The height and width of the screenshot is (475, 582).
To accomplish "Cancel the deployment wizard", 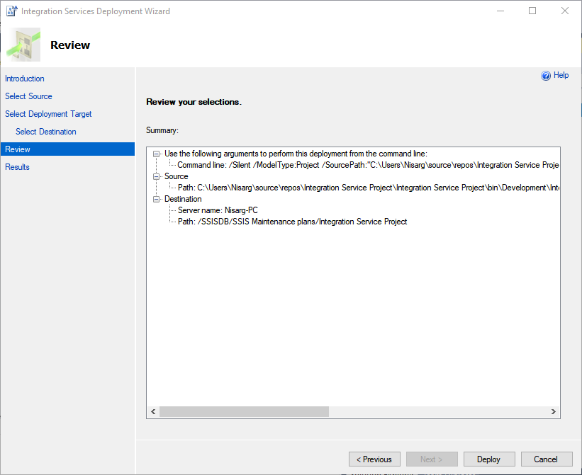I will click(546, 459).
